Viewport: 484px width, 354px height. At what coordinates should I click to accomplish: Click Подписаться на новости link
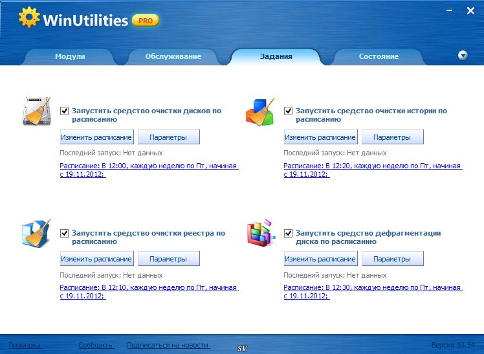168,345
